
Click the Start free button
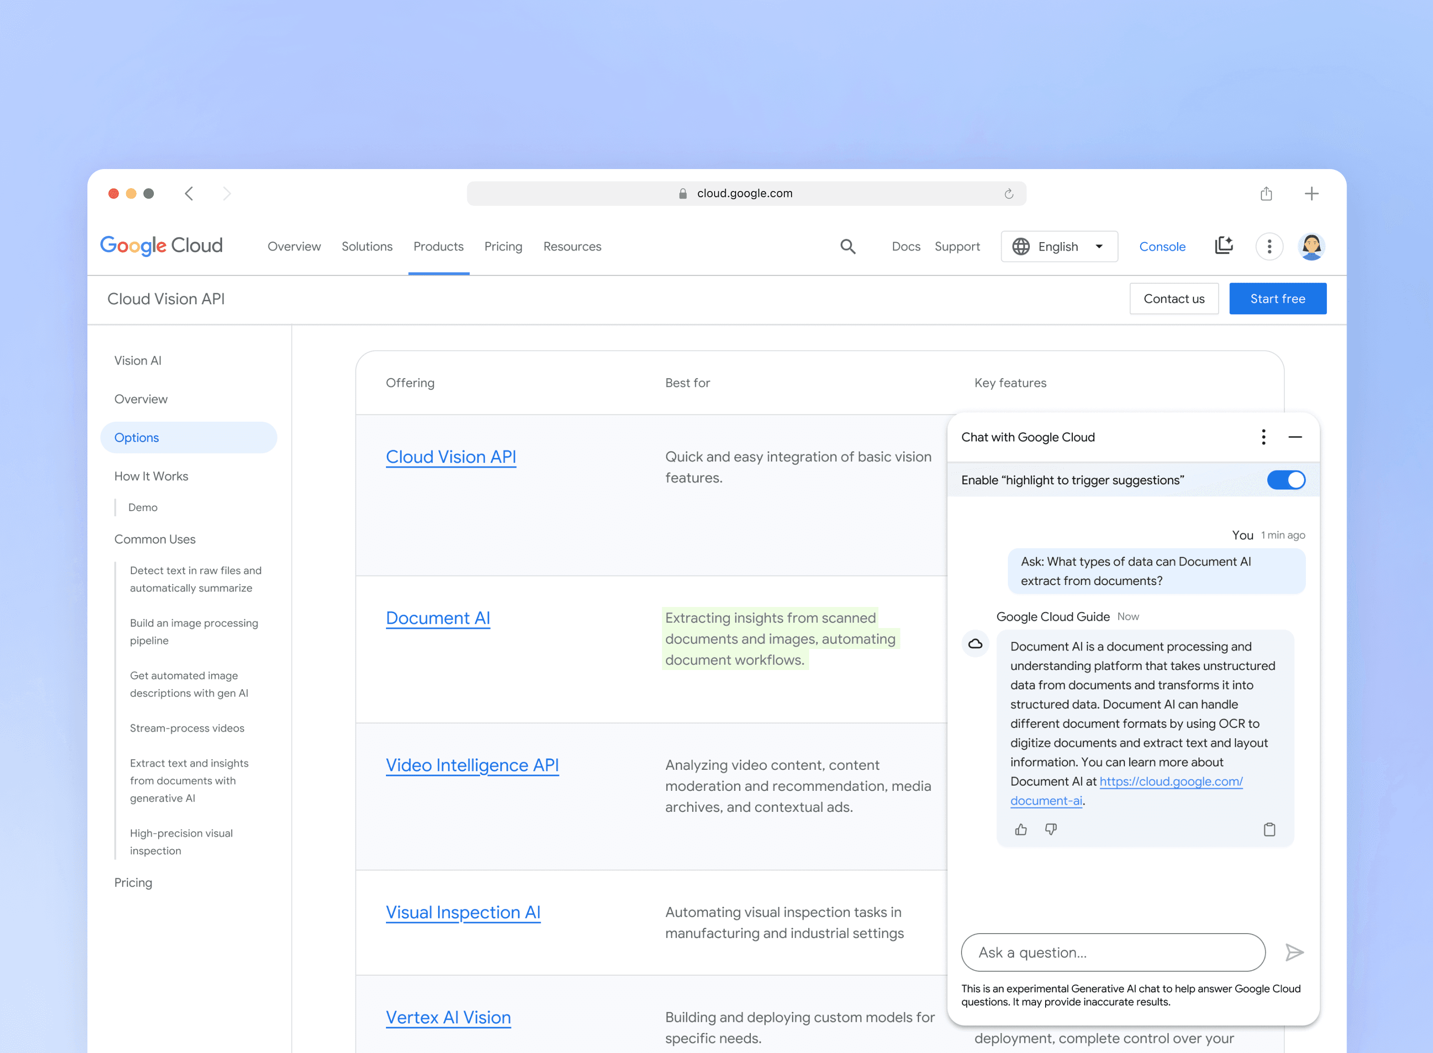(1277, 299)
